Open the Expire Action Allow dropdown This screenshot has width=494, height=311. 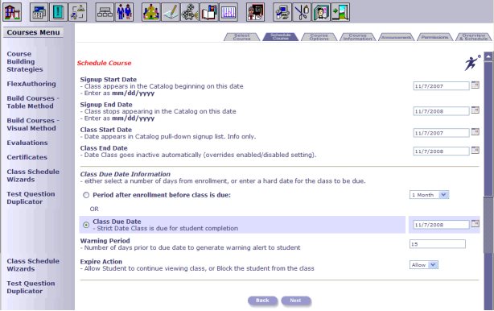[x=424, y=265]
